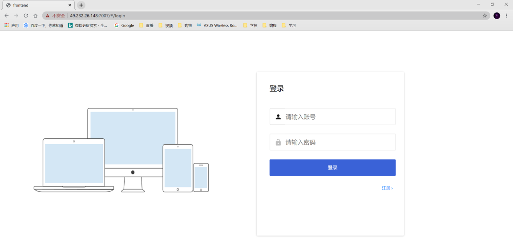Open the 注册> registration link
The height and width of the screenshot is (238, 513).
(388, 188)
